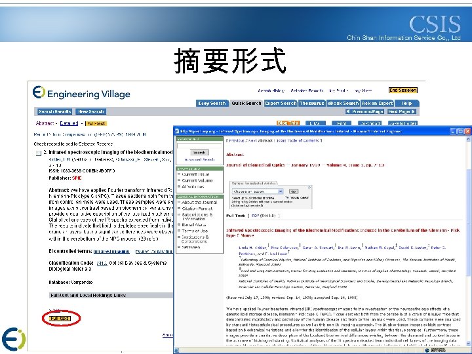The height and width of the screenshot is (354, 472).
Task: Open the Terms of Use link
Action: [195, 231]
